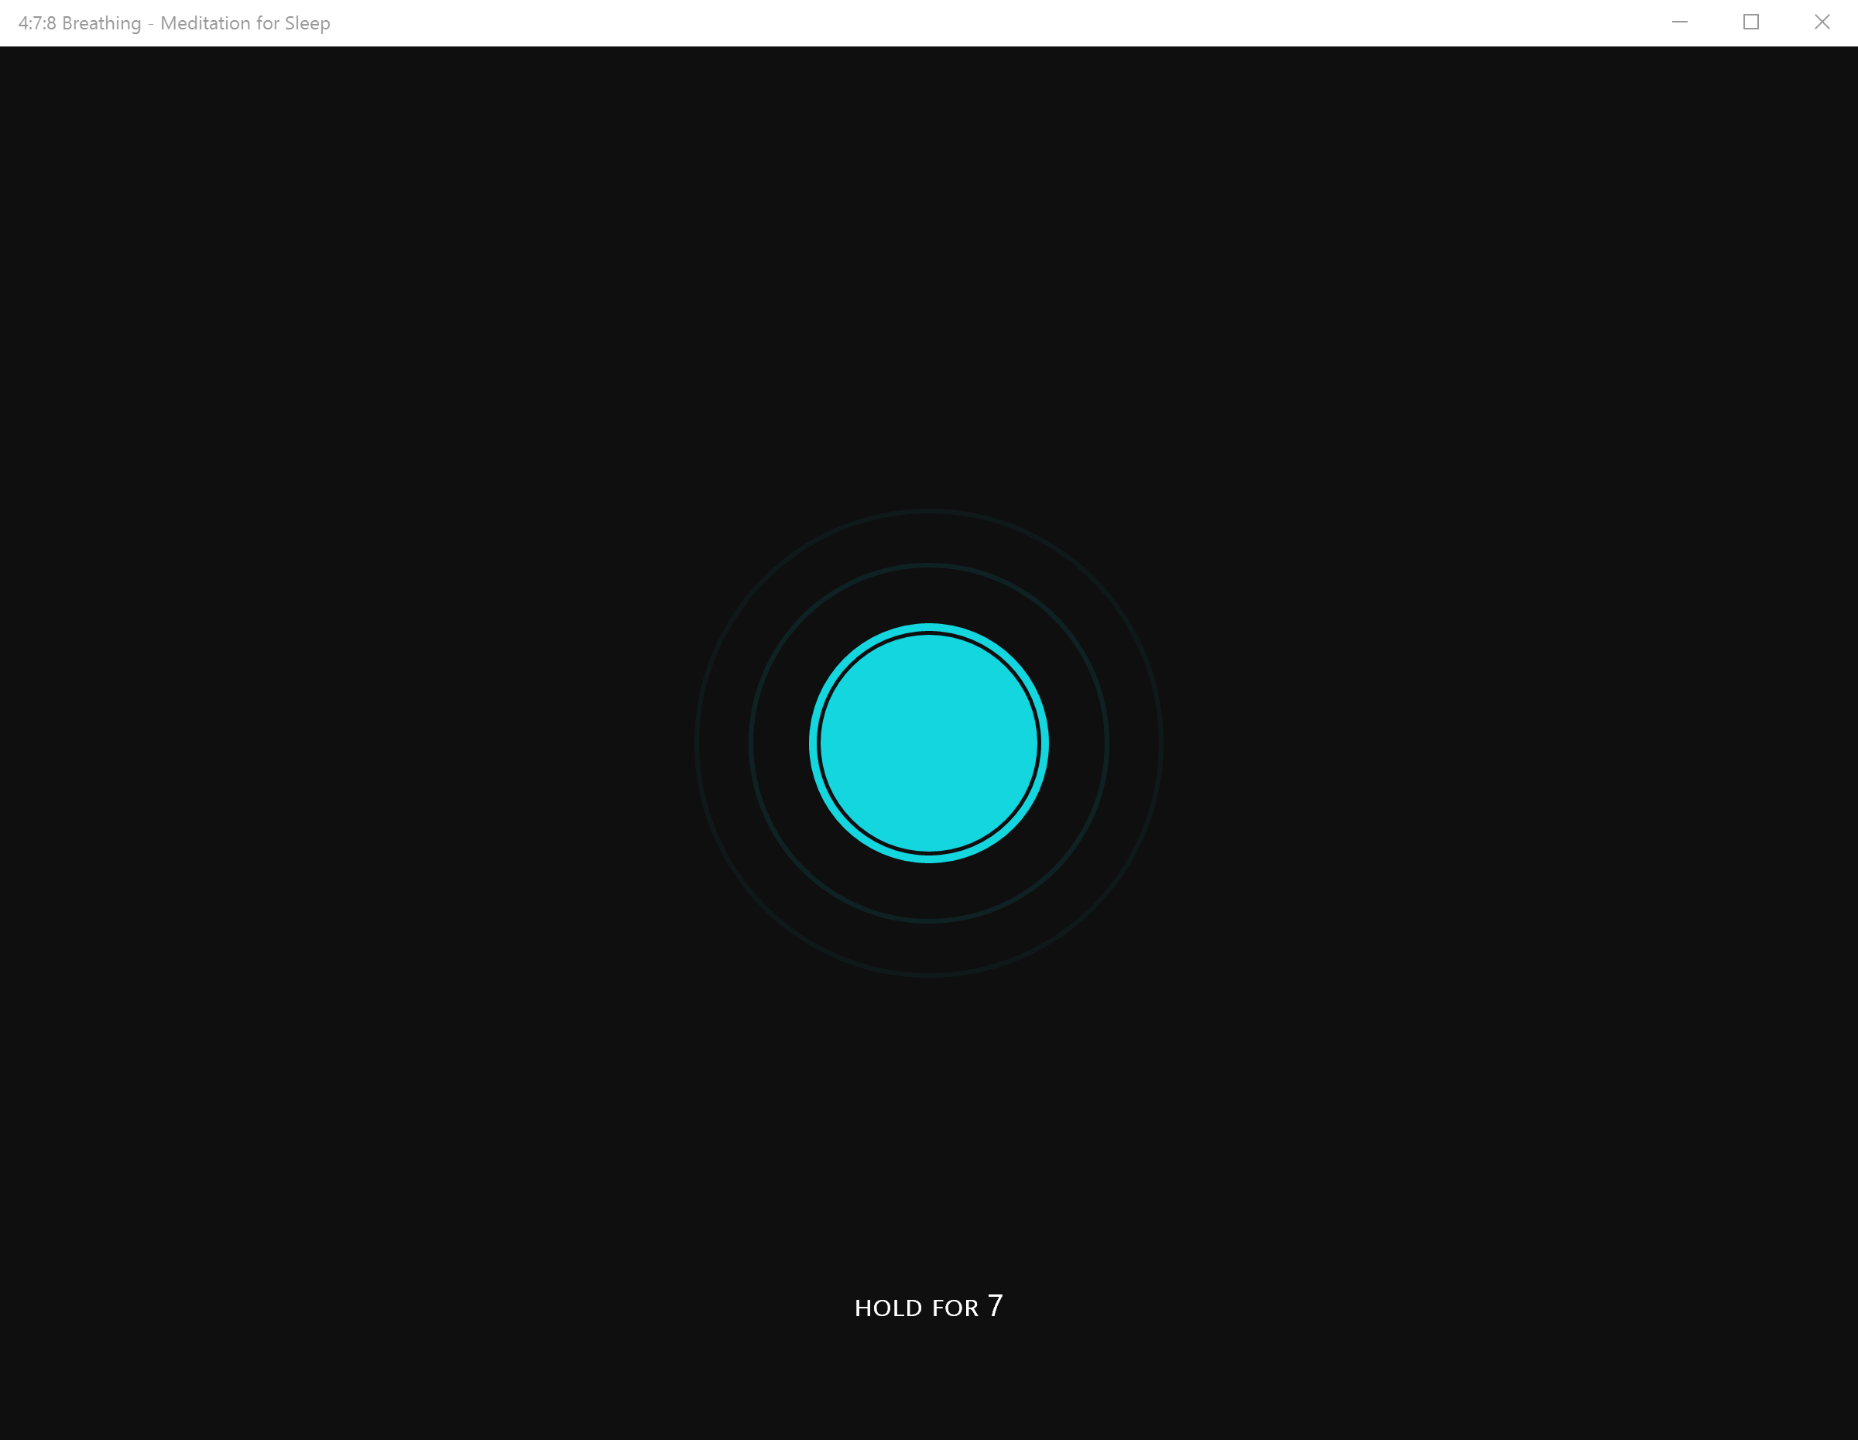The height and width of the screenshot is (1440, 1858).
Task: Close the 4:7:8 Breathing app
Action: pos(1822,22)
